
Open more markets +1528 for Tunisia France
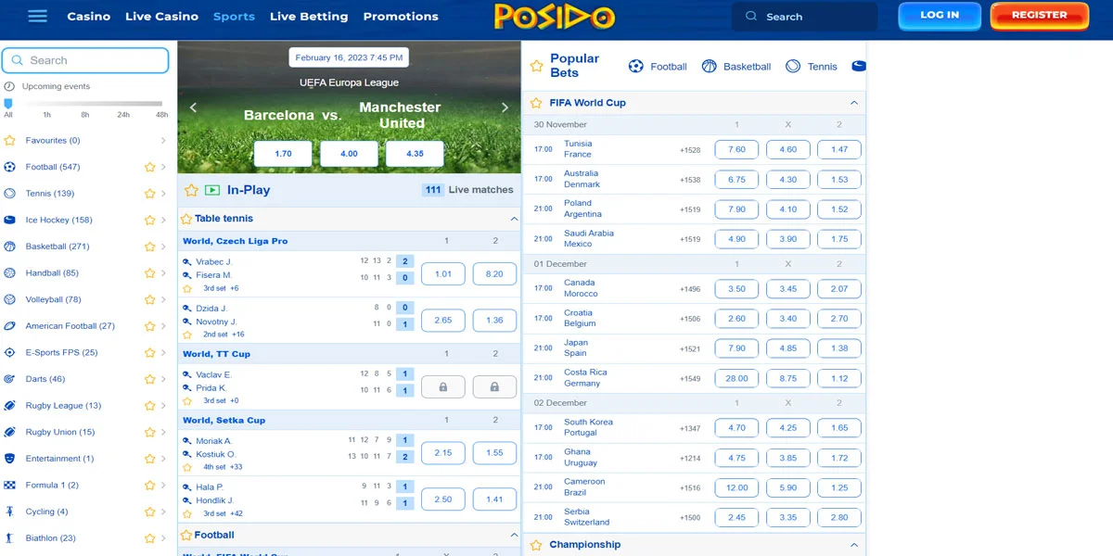click(690, 149)
